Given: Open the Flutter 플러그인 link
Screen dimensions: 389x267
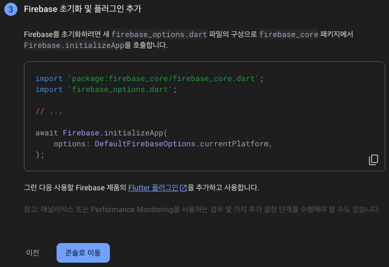Looking at the screenshot, I should point(153,188).
